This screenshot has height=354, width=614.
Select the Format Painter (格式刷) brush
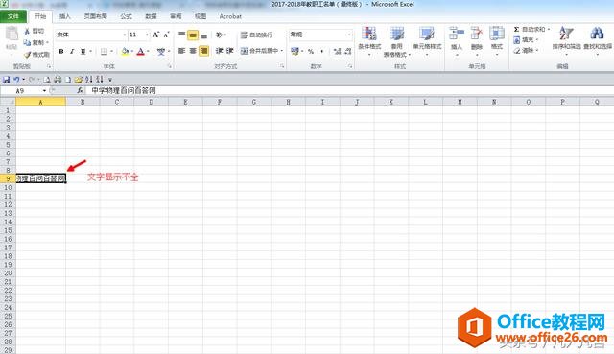pyautogui.click(x=27, y=54)
